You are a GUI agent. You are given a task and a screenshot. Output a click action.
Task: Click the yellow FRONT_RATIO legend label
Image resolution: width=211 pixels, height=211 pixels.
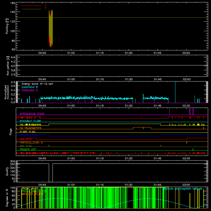click(30, 189)
